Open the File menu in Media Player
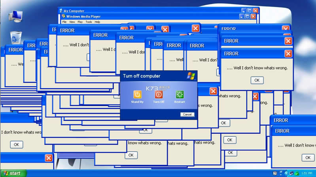The height and width of the screenshot is (177, 316). pos(64,22)
